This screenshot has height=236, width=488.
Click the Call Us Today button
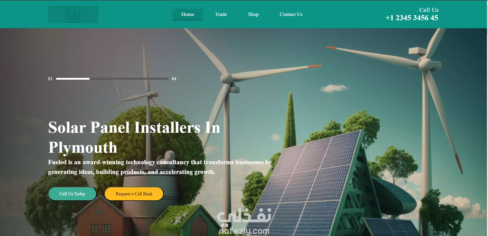coord(72,194)
